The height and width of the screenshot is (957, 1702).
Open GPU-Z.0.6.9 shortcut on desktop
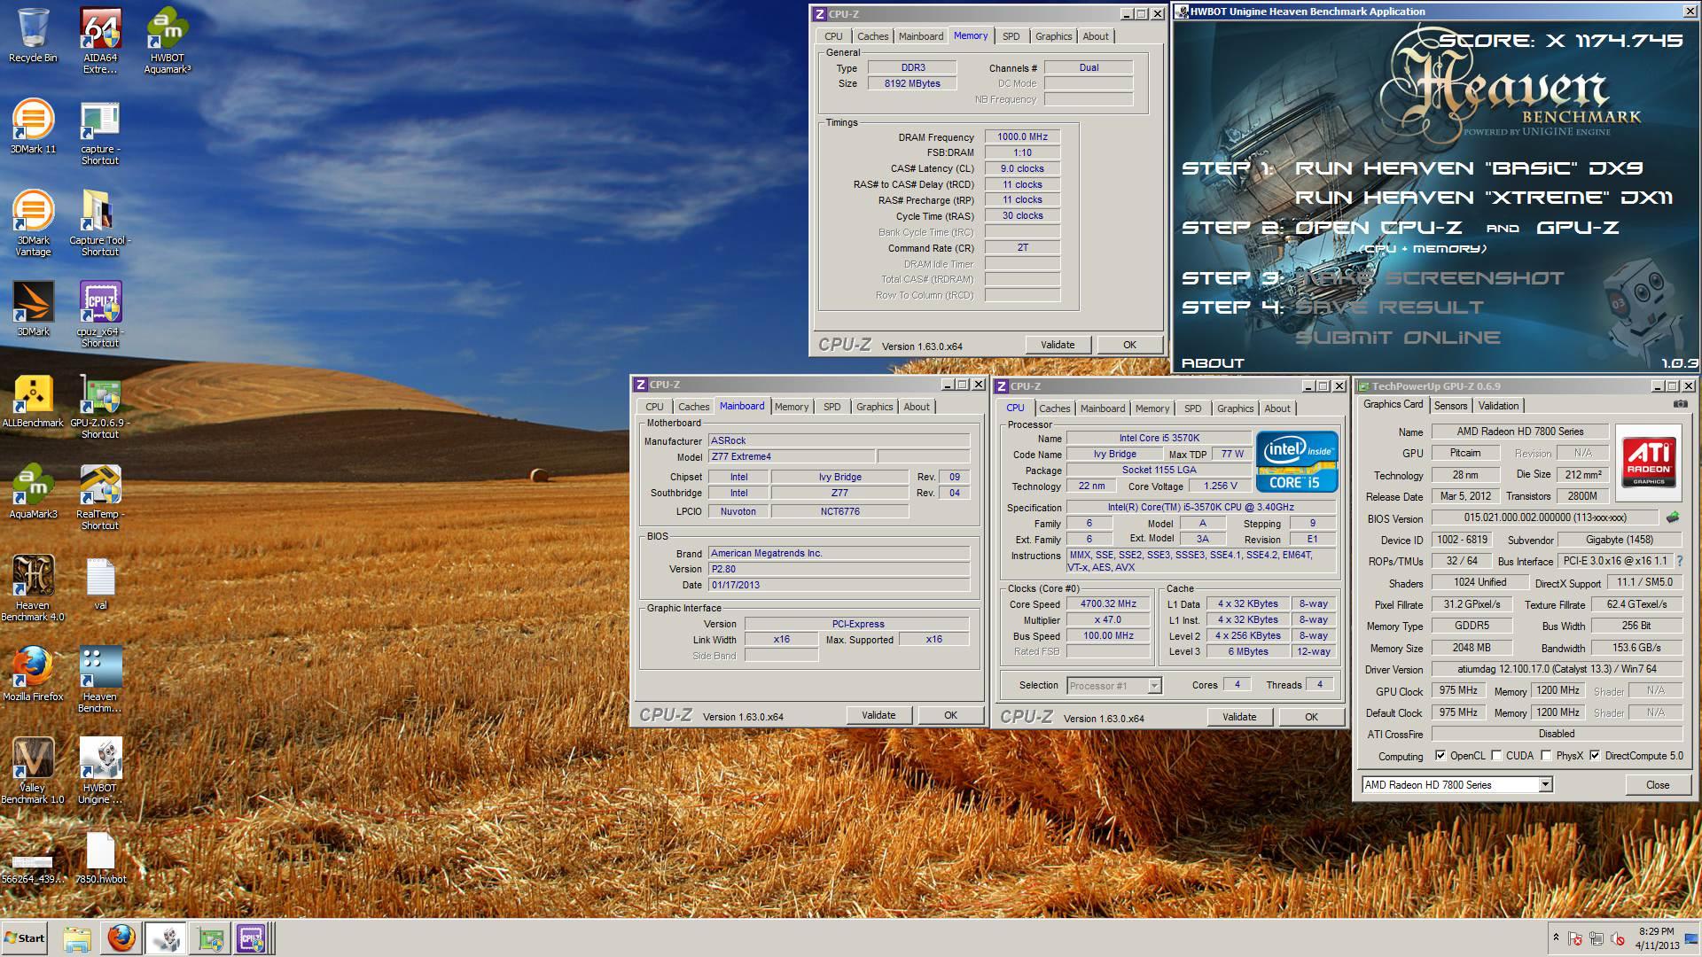pyautogui.click(x=100, y=407)
